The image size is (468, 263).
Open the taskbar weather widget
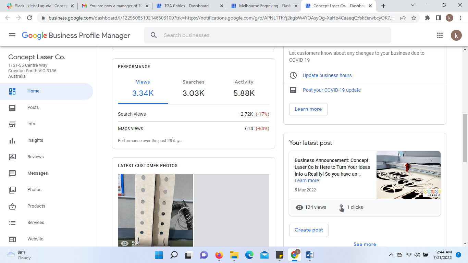[19, 255]
